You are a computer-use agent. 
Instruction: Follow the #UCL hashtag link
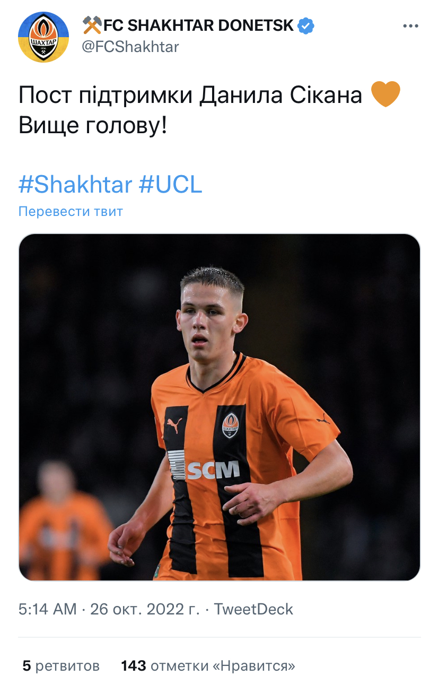click(x=171, y=185)
